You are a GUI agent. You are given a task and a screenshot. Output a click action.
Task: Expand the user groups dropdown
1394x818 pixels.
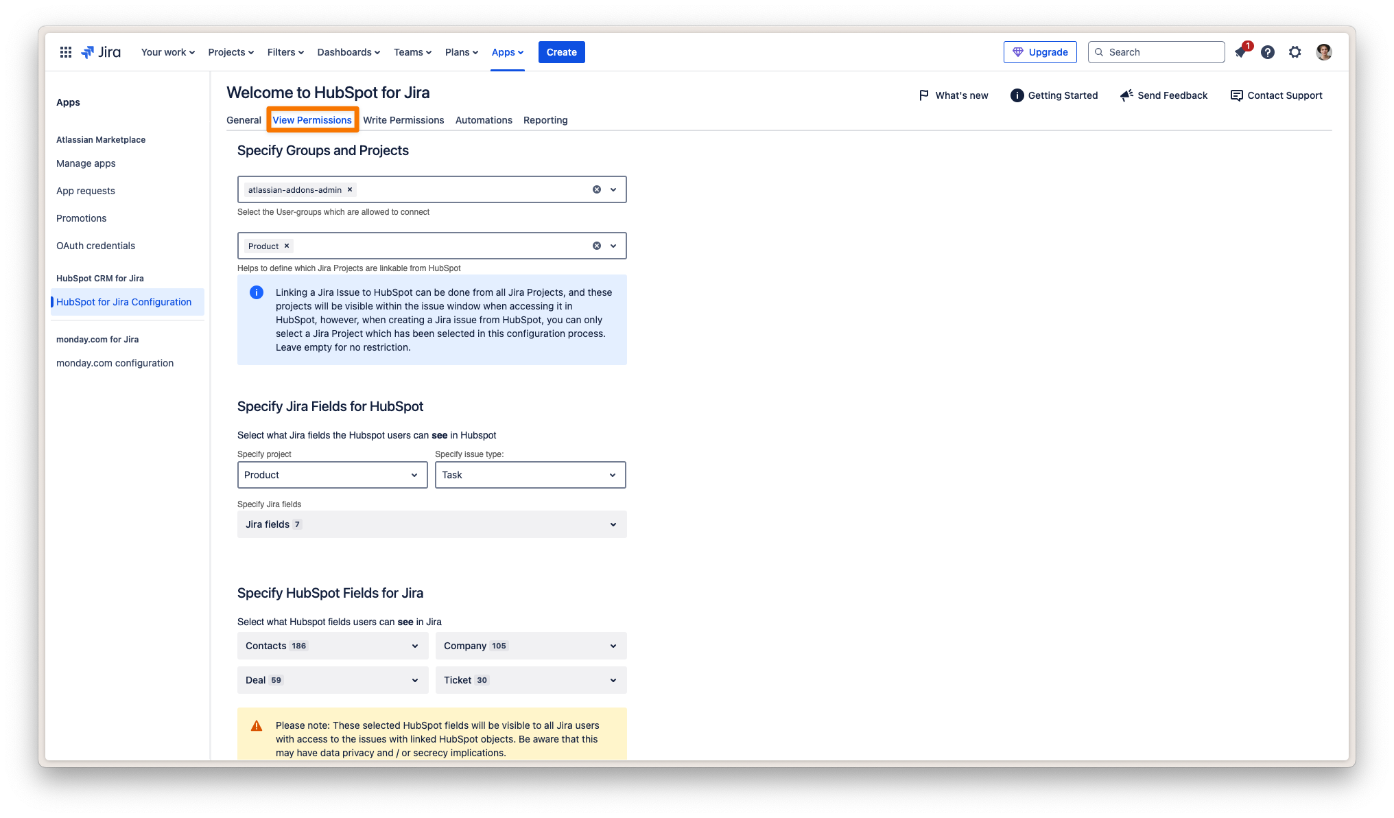tap(613, 189)
